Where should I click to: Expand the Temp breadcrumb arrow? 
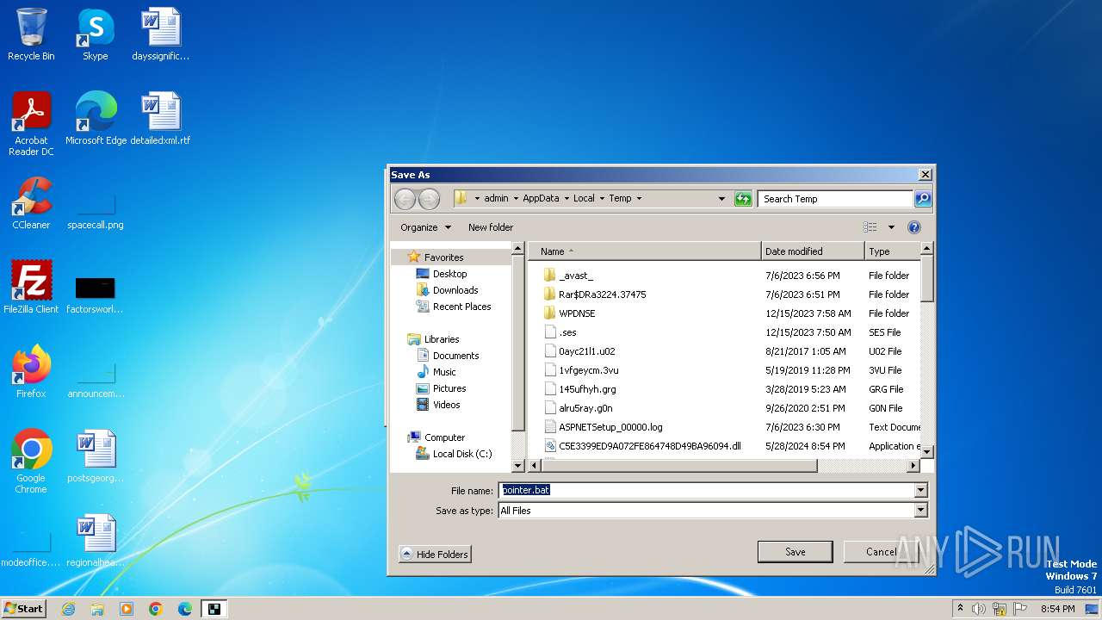[639, 199]
